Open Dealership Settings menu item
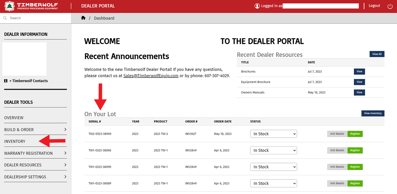 pyautogui.click(x=25, y=177)
